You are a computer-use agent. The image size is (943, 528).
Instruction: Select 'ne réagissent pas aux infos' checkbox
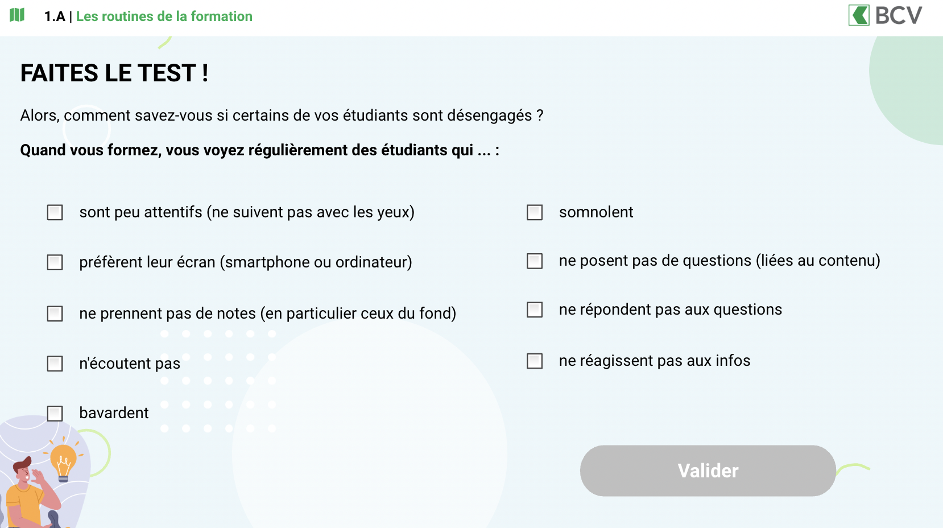535,361
